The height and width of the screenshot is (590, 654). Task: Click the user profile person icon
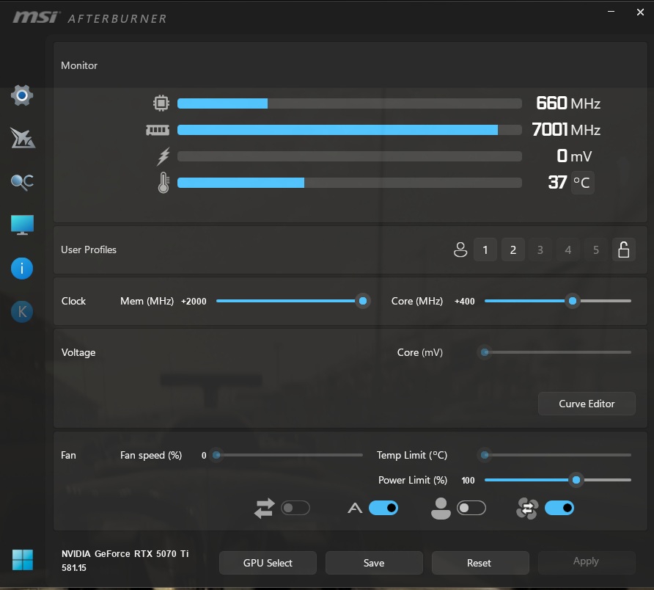tap(460, 250)
